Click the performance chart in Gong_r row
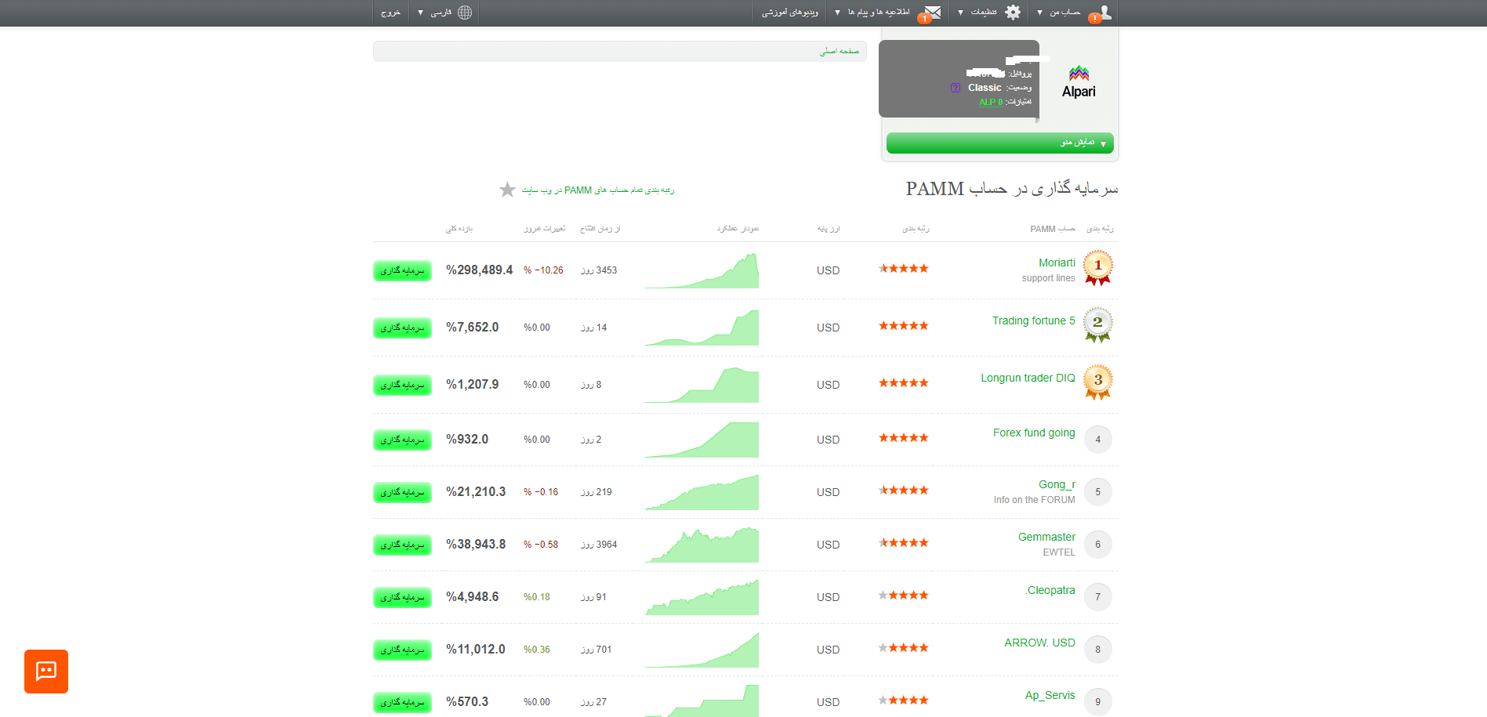This screenshot has height=717, width=1487. pyautogui.click(x=702, y=492)
